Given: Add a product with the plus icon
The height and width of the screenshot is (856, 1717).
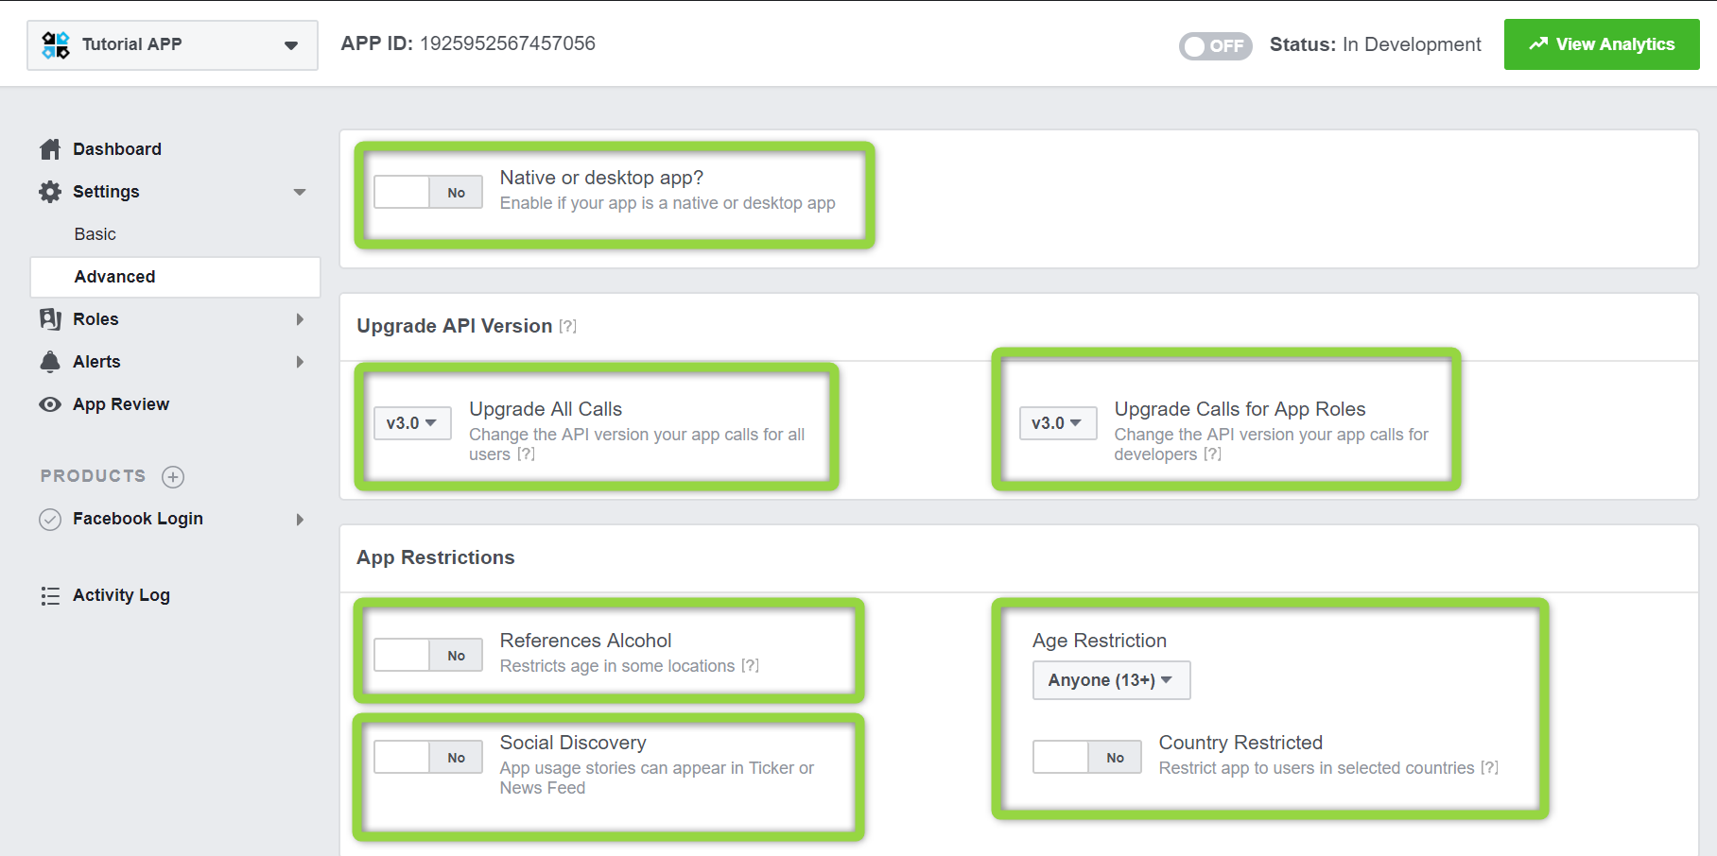Looking at the screenshot, I should 173,476.
